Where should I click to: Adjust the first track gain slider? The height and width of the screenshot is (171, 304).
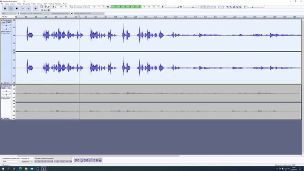tap(6, 26)
